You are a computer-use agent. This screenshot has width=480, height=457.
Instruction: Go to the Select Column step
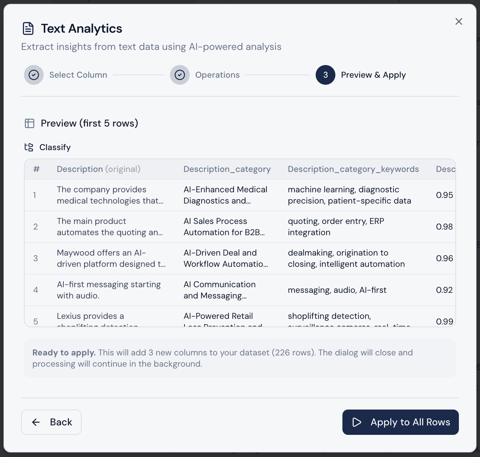click(x=78, y=75)
